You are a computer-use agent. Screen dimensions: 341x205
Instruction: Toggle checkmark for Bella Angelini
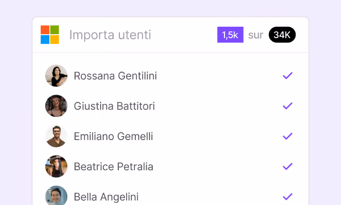[x=288, y=196]
